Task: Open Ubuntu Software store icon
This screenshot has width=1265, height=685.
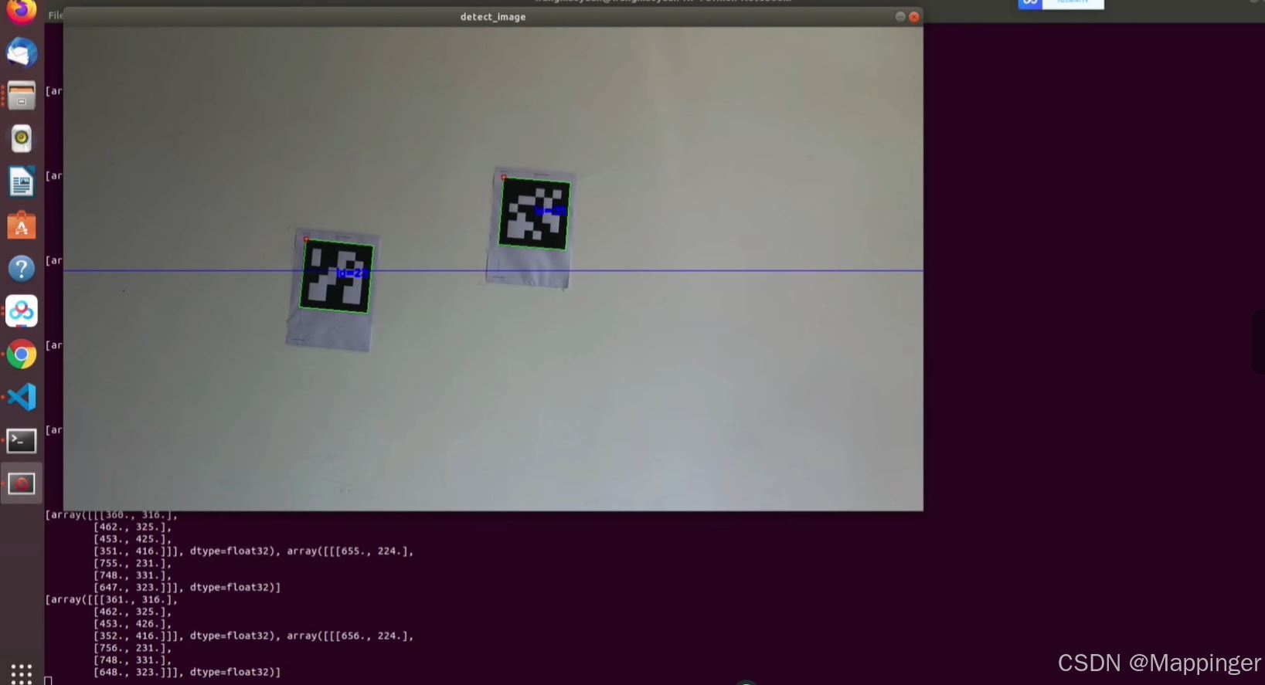Action: (22, 226)
